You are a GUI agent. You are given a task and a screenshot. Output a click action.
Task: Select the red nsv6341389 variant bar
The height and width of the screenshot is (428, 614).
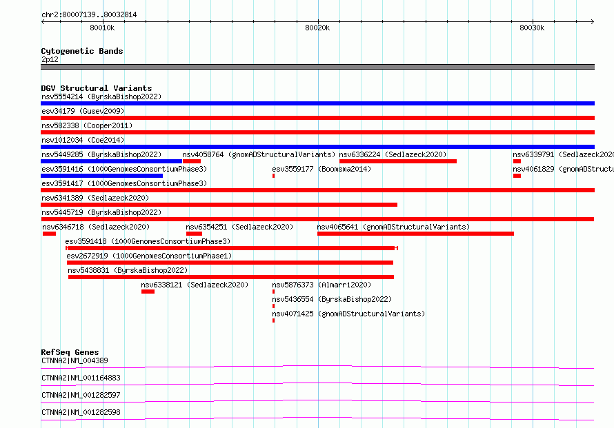click(x=219, y=205)
